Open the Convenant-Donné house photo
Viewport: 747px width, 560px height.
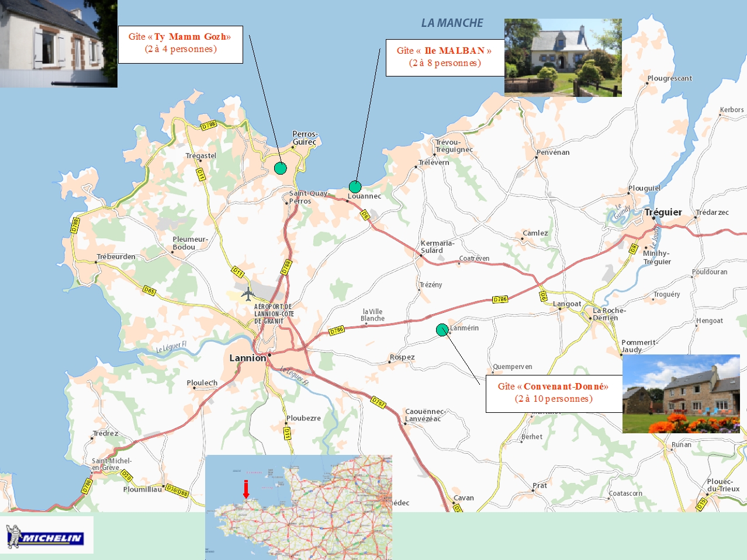[x=681, y=394]
